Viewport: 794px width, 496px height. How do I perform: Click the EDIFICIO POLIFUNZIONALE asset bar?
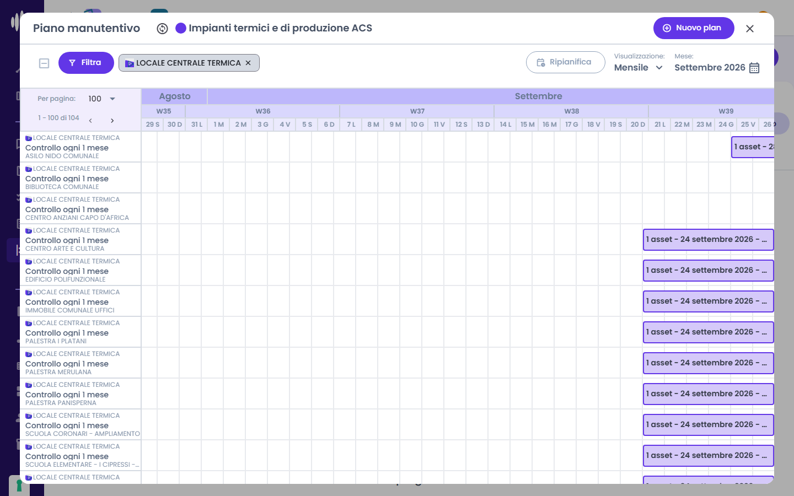pos(709,271)
